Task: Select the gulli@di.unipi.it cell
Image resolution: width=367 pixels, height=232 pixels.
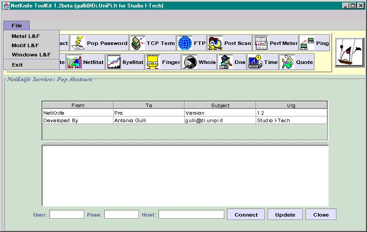Action: [x=220, y=120]
